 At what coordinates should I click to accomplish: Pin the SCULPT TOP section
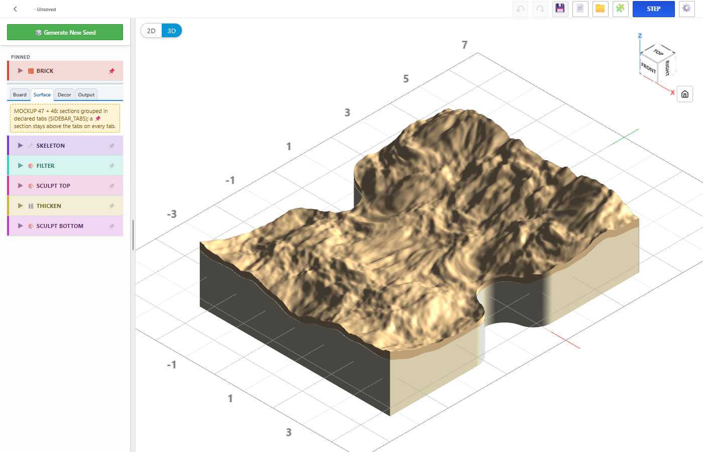coord(111,186)
